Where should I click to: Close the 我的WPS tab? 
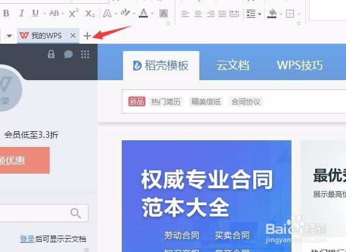point(73,35)
